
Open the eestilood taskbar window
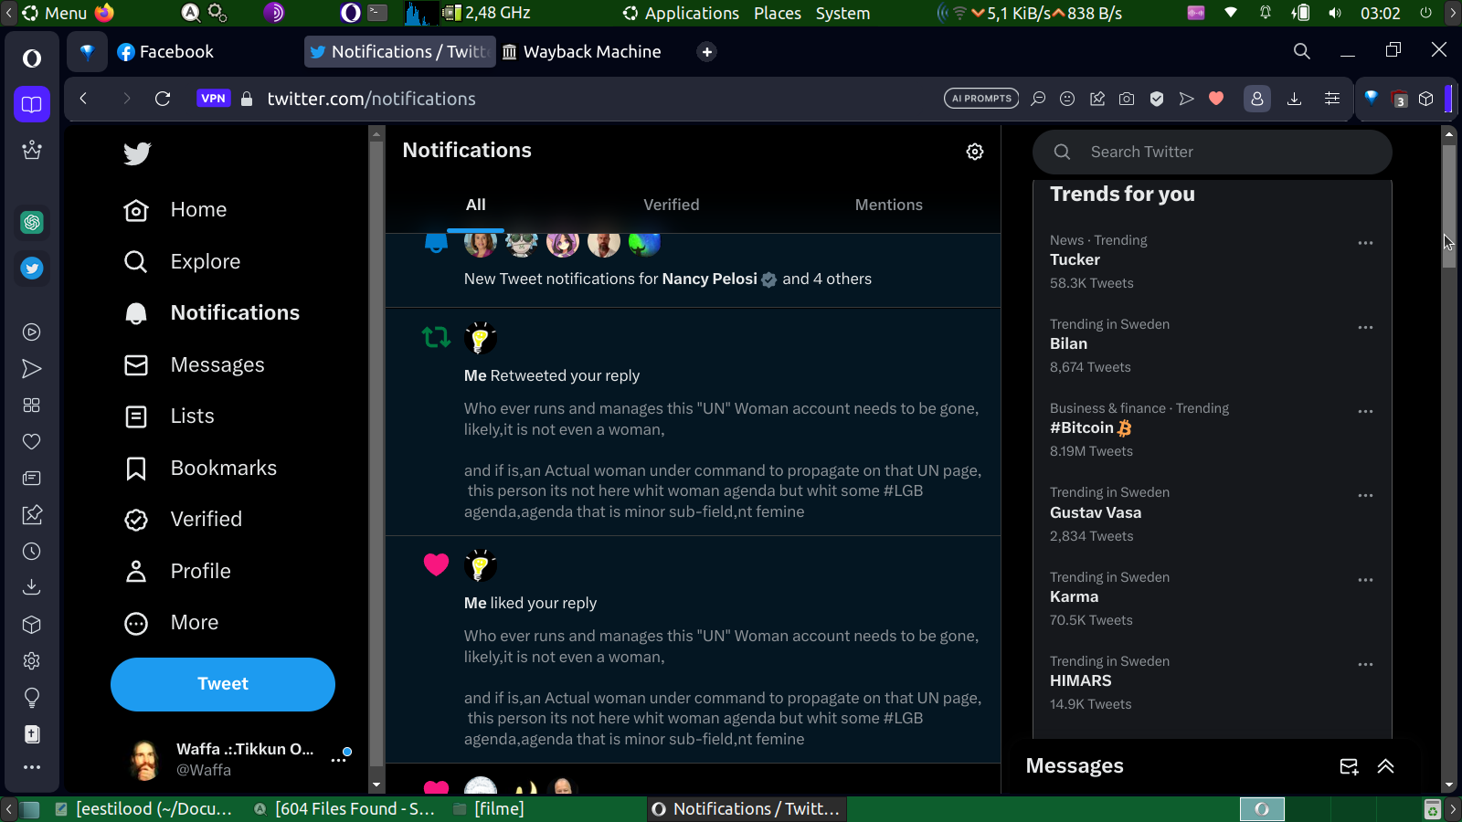(143, 809)
